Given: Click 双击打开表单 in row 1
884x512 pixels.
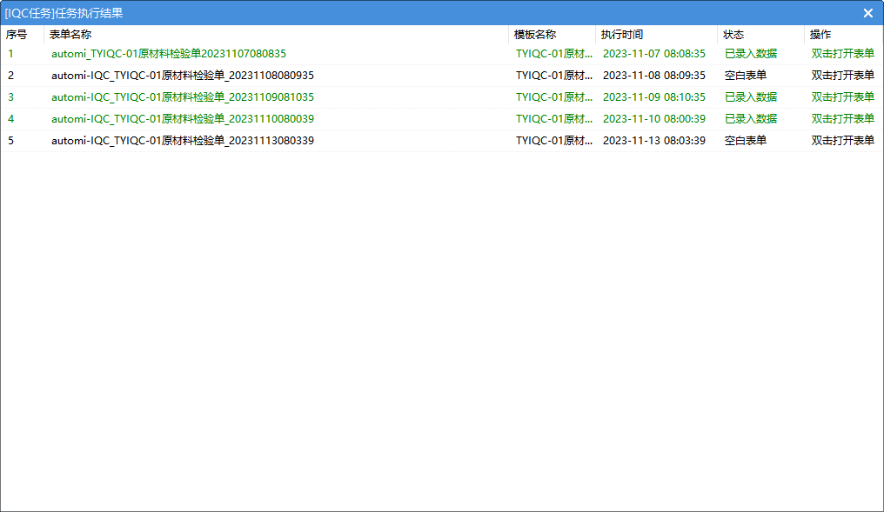Looking at the screenshot, I should [x=842, y=54].
